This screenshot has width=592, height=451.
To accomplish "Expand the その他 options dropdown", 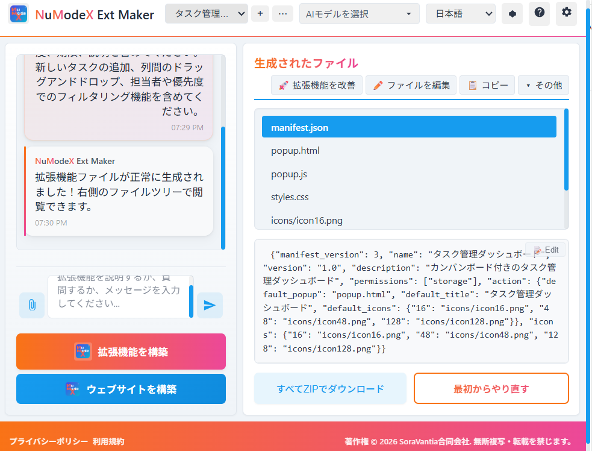I will pos(543,85).
